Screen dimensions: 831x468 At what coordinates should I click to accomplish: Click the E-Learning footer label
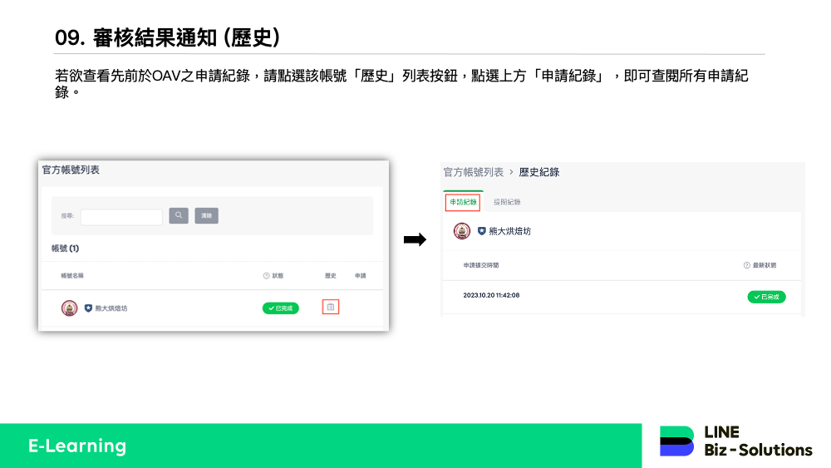click(x=77, y=446)
